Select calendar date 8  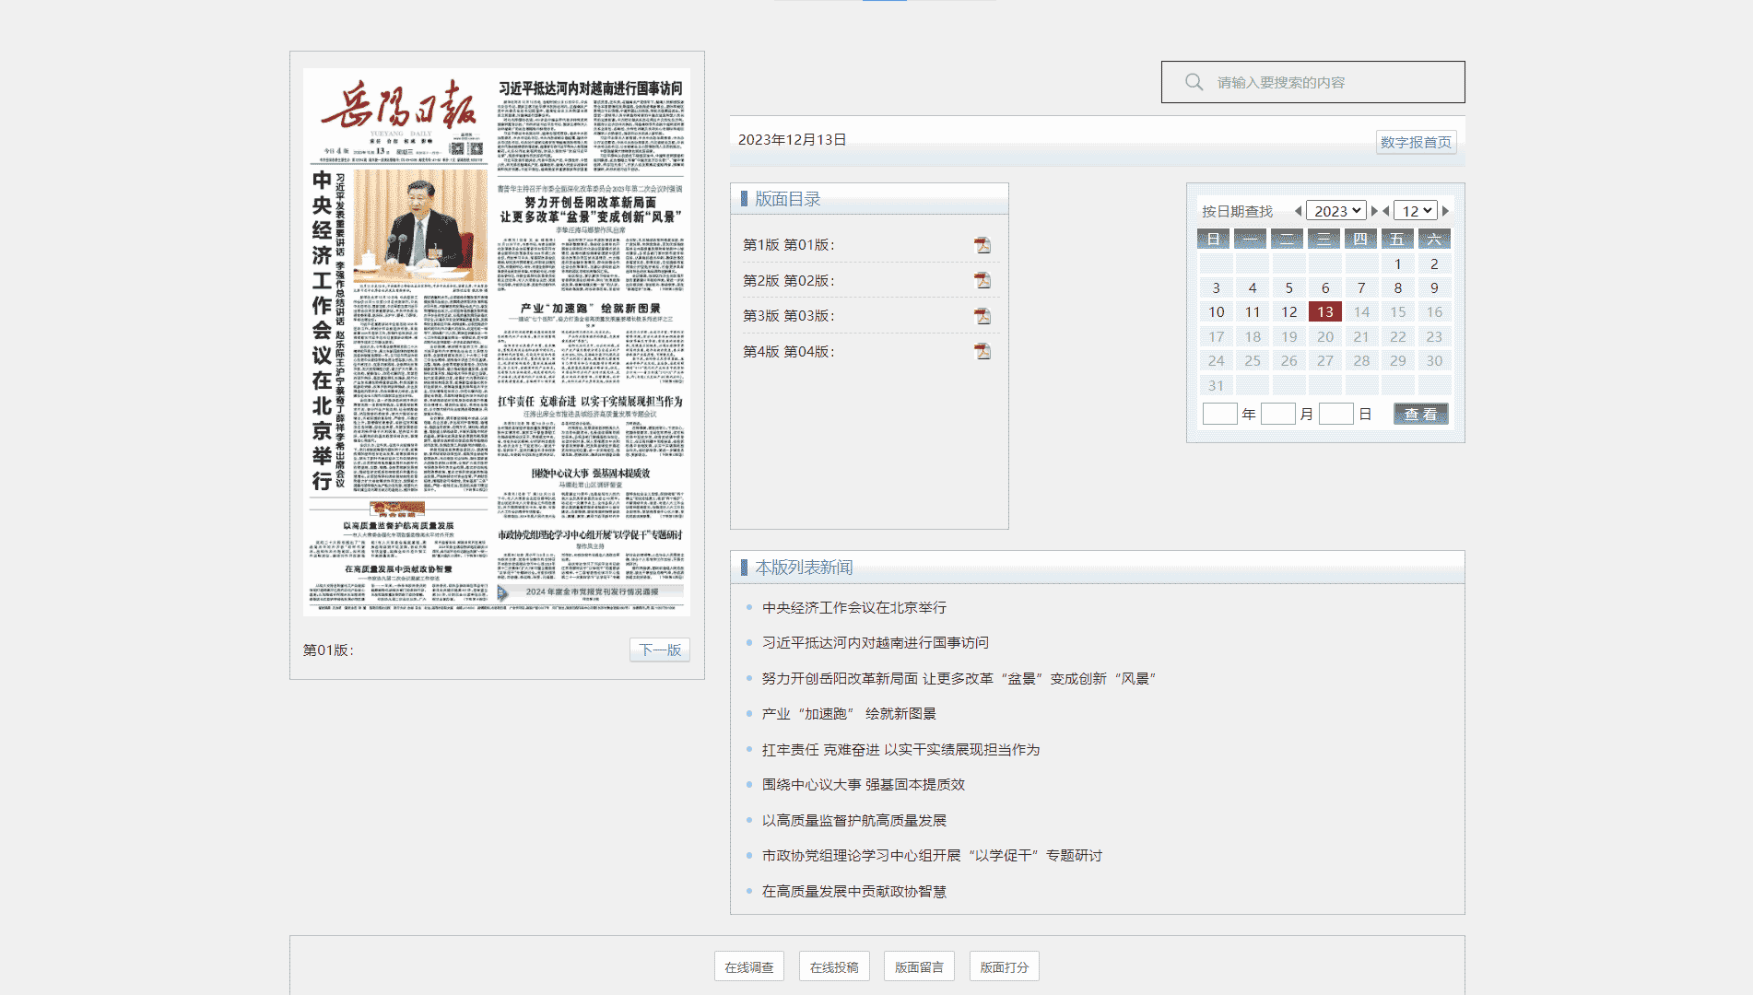point(1398,287)
